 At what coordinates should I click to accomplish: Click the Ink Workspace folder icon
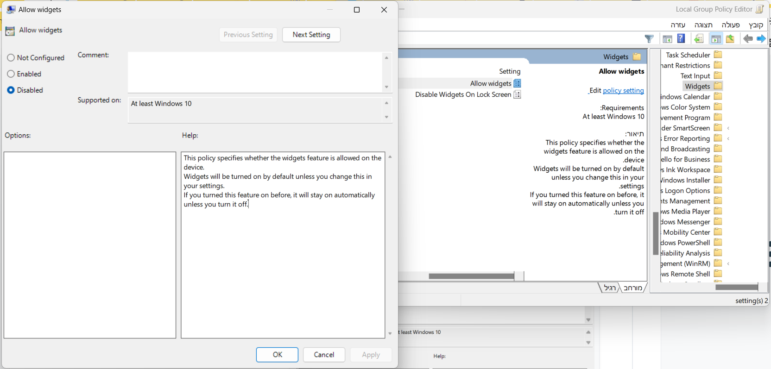click(x=718, y=169)
